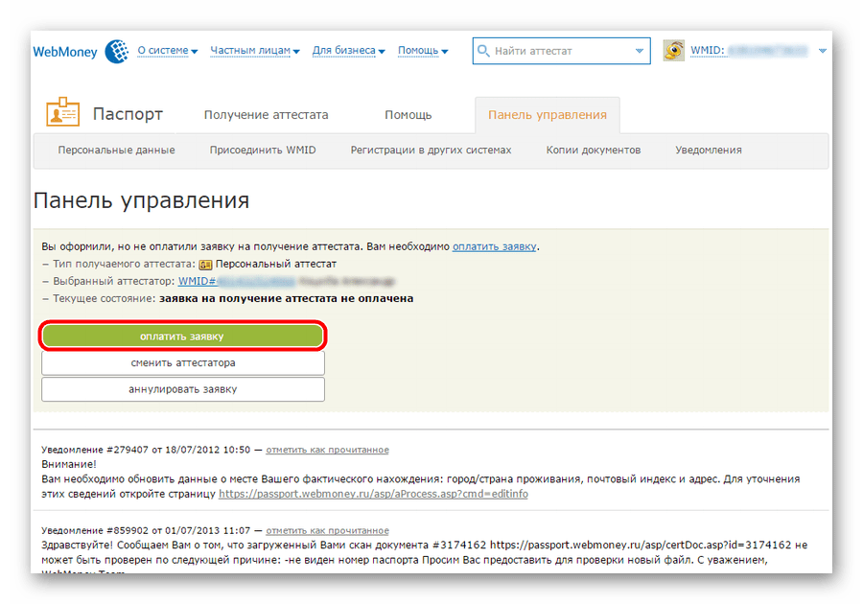Click 'Персональный аттестат' type text
This screenshot has height=604, width=863.
point(276,264)
